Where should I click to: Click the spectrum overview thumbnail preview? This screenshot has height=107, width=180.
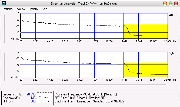click(x=45, y=98)
